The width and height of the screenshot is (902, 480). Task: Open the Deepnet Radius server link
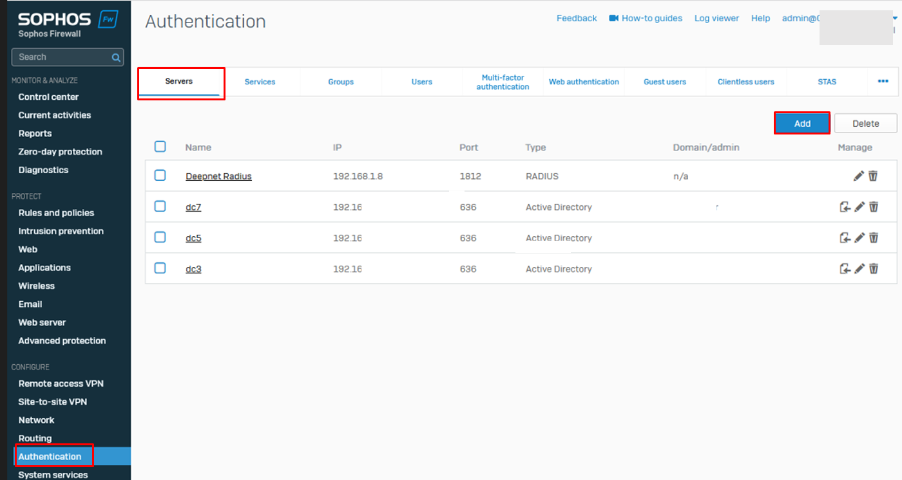[x=218, y=176]
